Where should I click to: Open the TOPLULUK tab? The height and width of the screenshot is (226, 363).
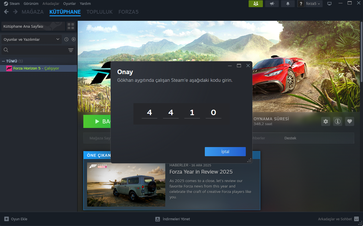(x=100, y=12)
